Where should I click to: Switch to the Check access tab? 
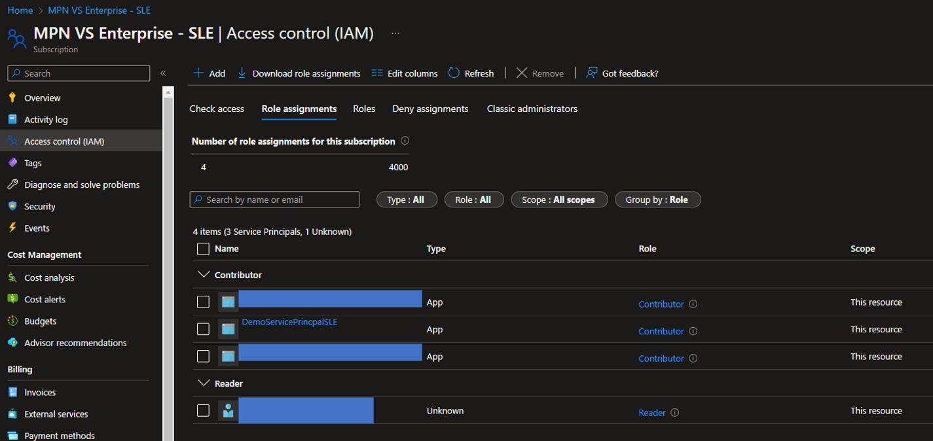[217, 109]
